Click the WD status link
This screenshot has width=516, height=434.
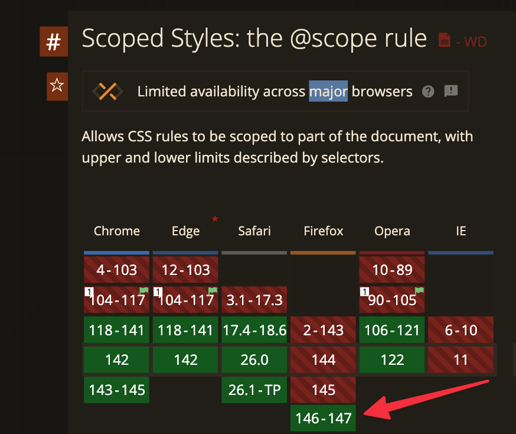(x=475, y=42)
